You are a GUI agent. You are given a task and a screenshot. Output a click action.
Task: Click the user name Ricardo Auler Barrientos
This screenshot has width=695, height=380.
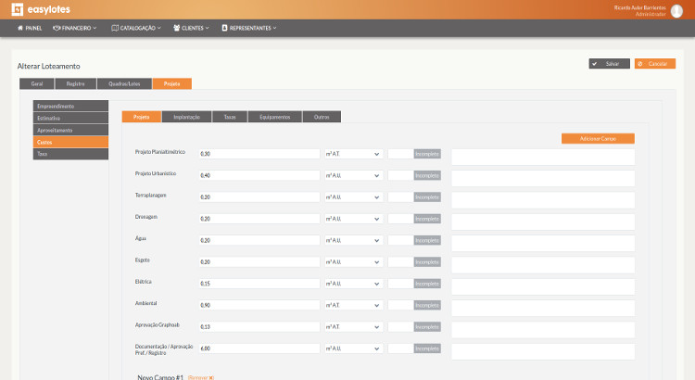(x=639, y=8)
